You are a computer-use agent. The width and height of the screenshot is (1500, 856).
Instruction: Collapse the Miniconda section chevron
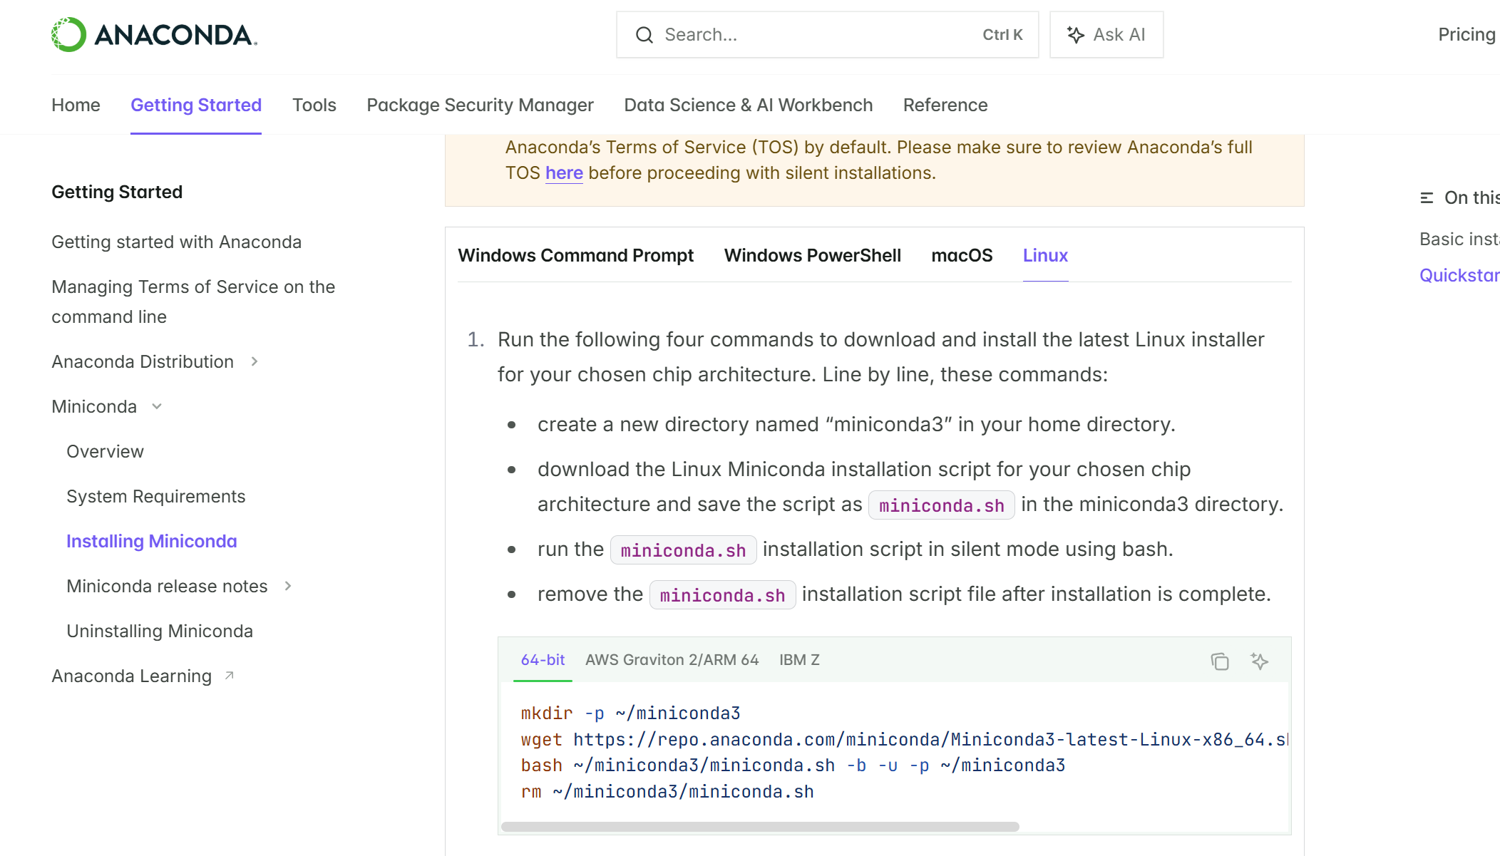pyautogui.click(x=158, y=406)
